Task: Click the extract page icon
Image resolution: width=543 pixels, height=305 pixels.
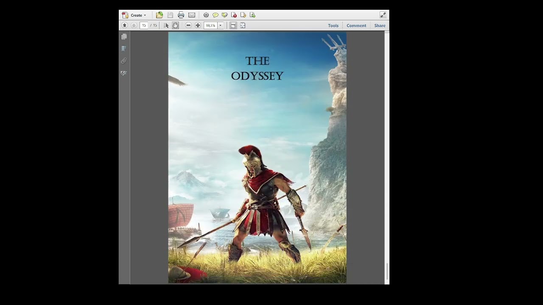Action: tap(253, 15)
